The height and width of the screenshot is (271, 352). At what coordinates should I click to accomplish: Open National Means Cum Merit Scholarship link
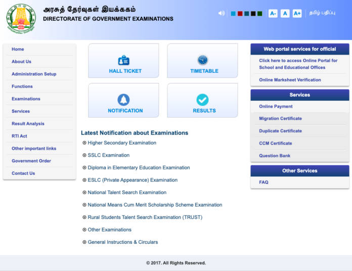click(x=155, y=205)
